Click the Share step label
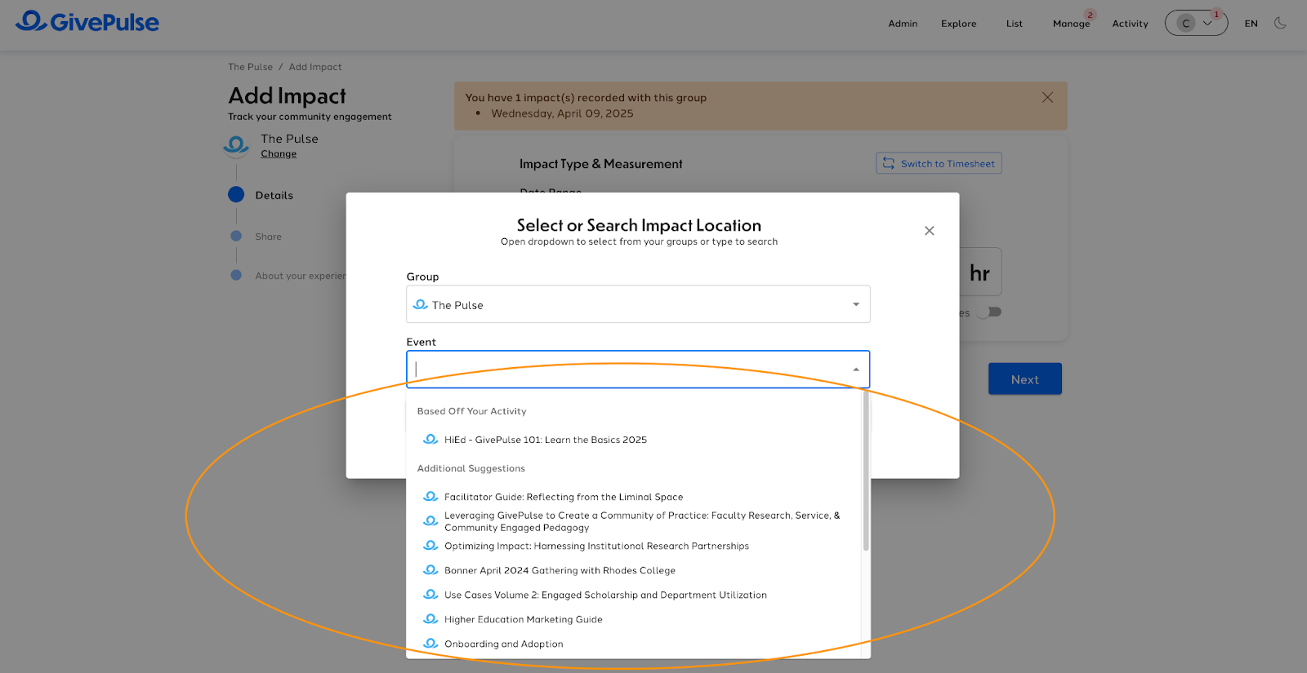The image size is (1307, 673). (x=268, y=237)
